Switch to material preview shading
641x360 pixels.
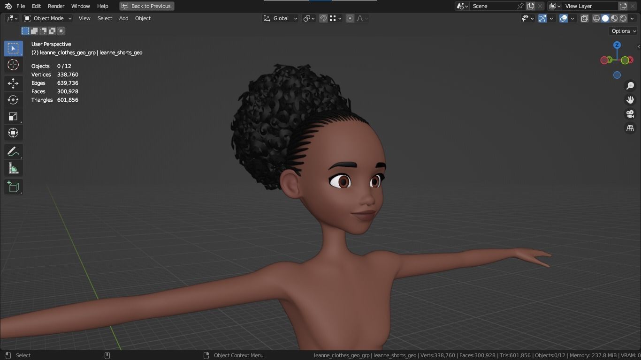coord(614,18)
